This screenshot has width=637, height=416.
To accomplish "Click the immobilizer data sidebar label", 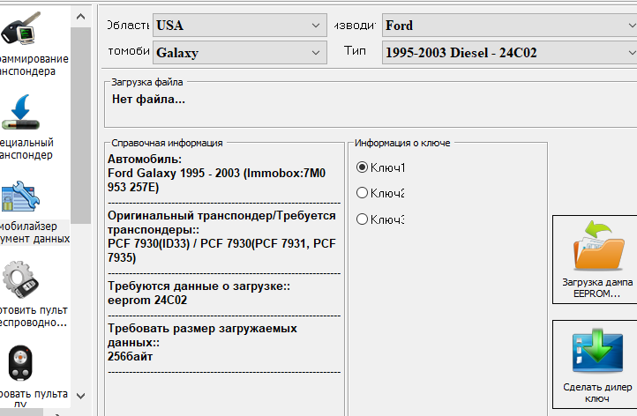I will 35,233.
